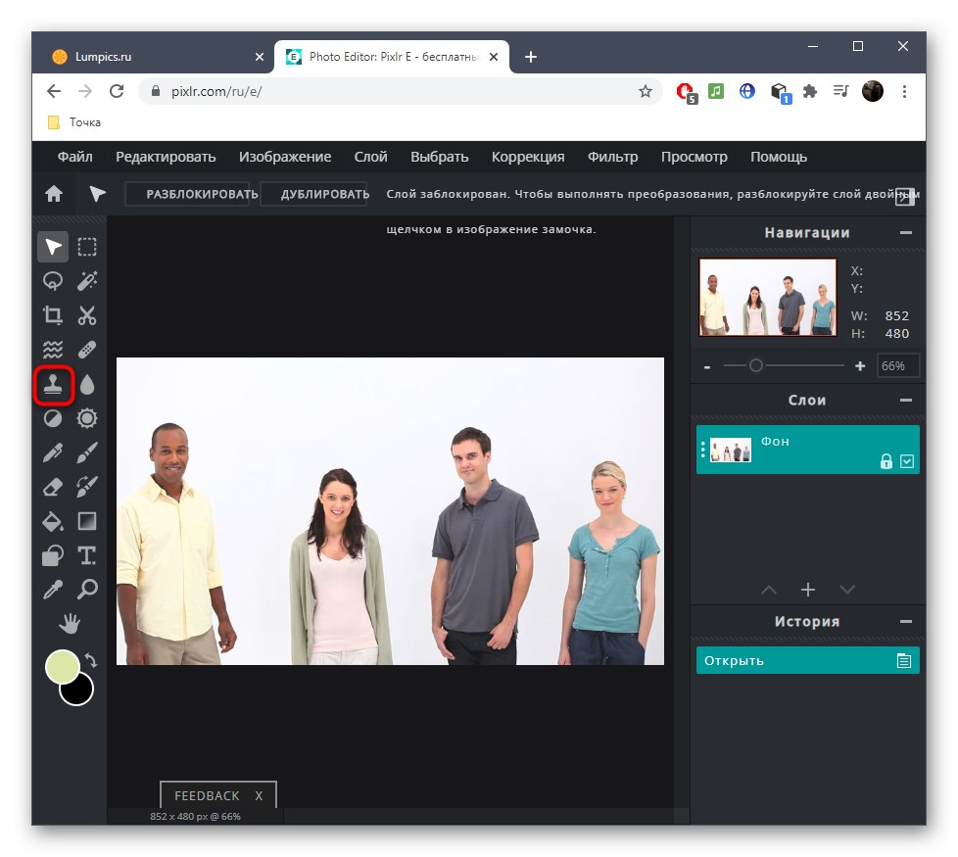Image resolution: width=958 pixels, height=857 pixels.
Task: Dismiss the FEEDBACK box with X
Action: point(259,796)
